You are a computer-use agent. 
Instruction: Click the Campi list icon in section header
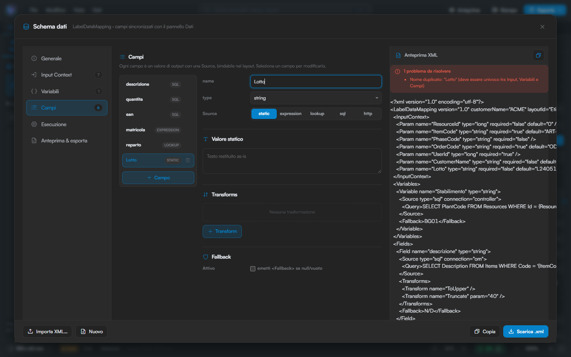(122, 57)
